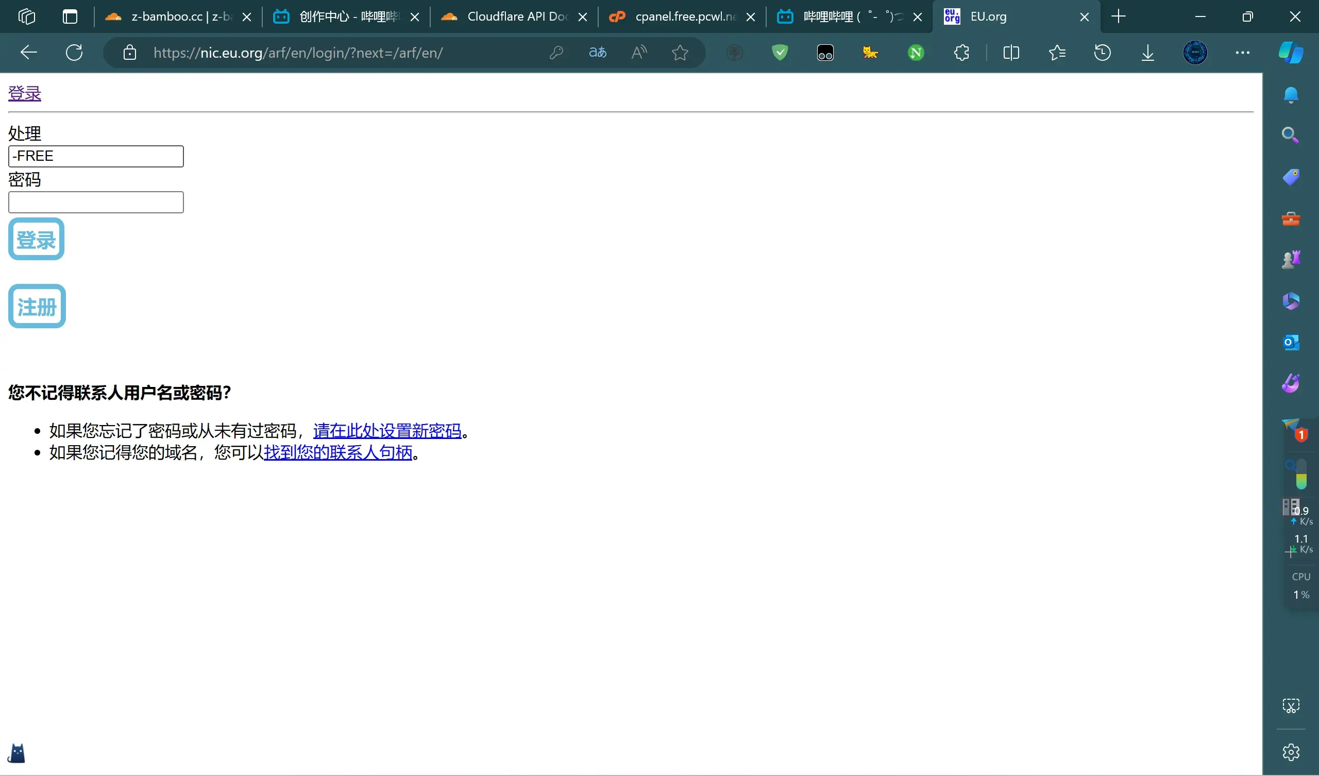The height and width of the screenshot is (776, 1319).
Task: Switch to the cpanel.free.pcwl.net tab
Action: (682, 17)
